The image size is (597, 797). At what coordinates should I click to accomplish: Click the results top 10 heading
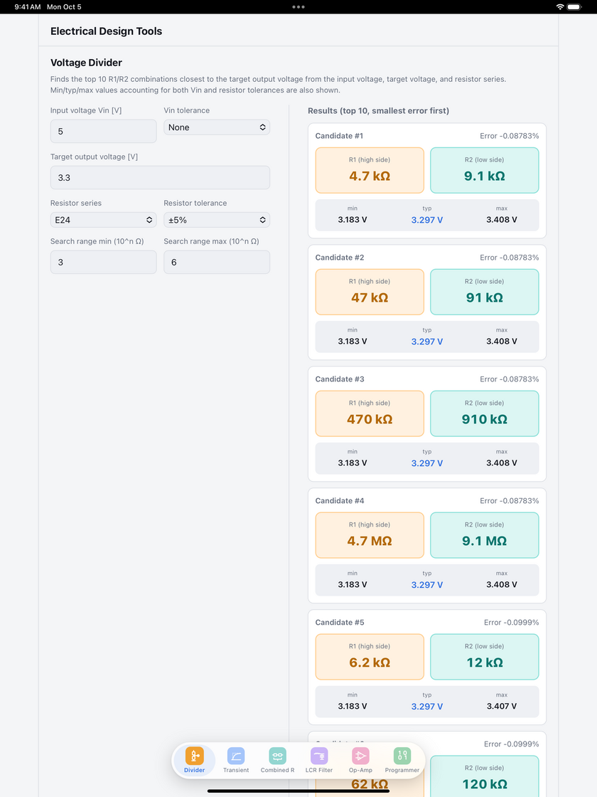click(x=378, y=111)
